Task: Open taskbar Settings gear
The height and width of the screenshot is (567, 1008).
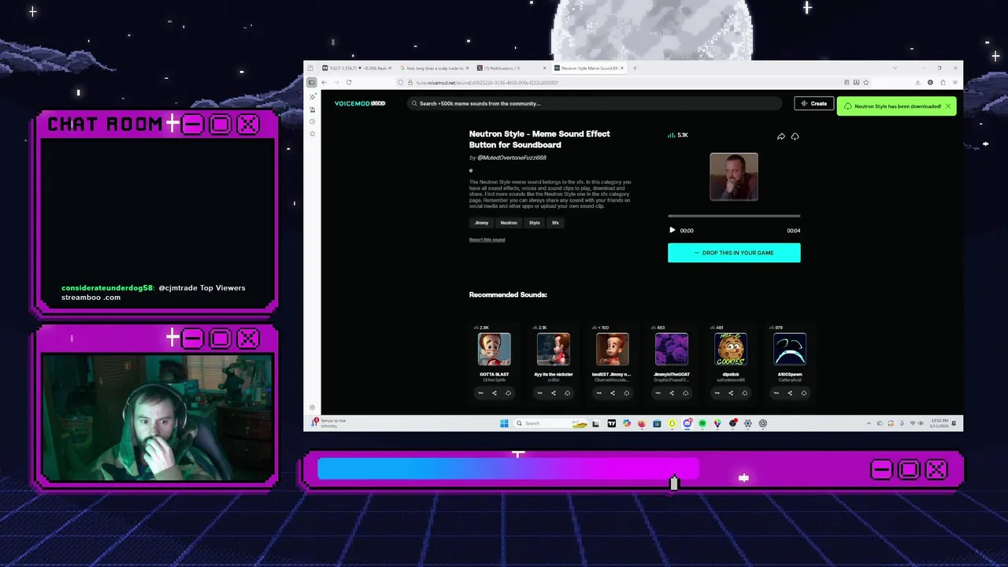Action: [748, 423]
